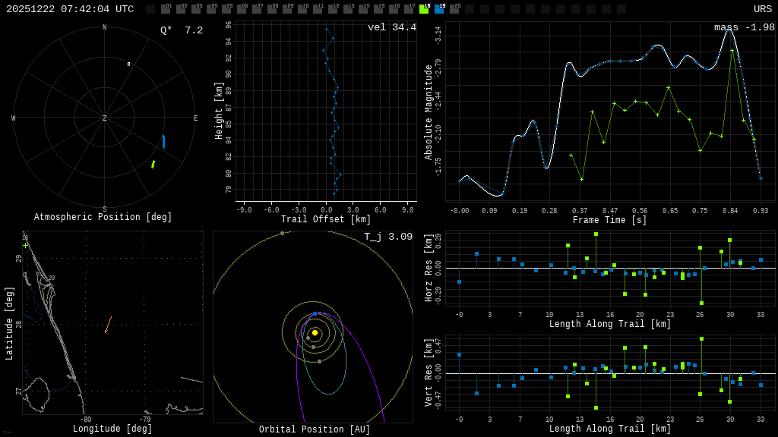The image size is (778, 437).
Task: Click the mass -1.98 readout
Action: pyautogui.click(x=744, y=27)
